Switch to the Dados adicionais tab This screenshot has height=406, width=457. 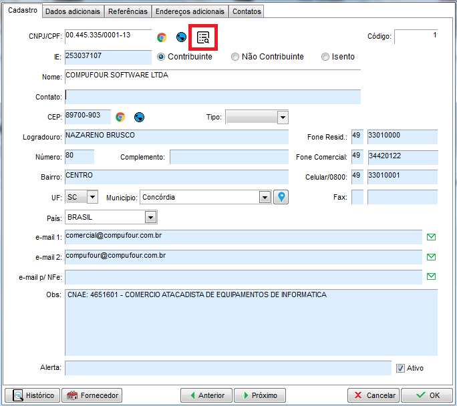(73, 11)
